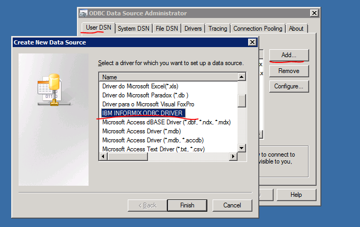Viewport: 360px width, 227px height.
Task: Select Driver para o Microsoft Visual FoxPro
Action: [x=148, y=104]
